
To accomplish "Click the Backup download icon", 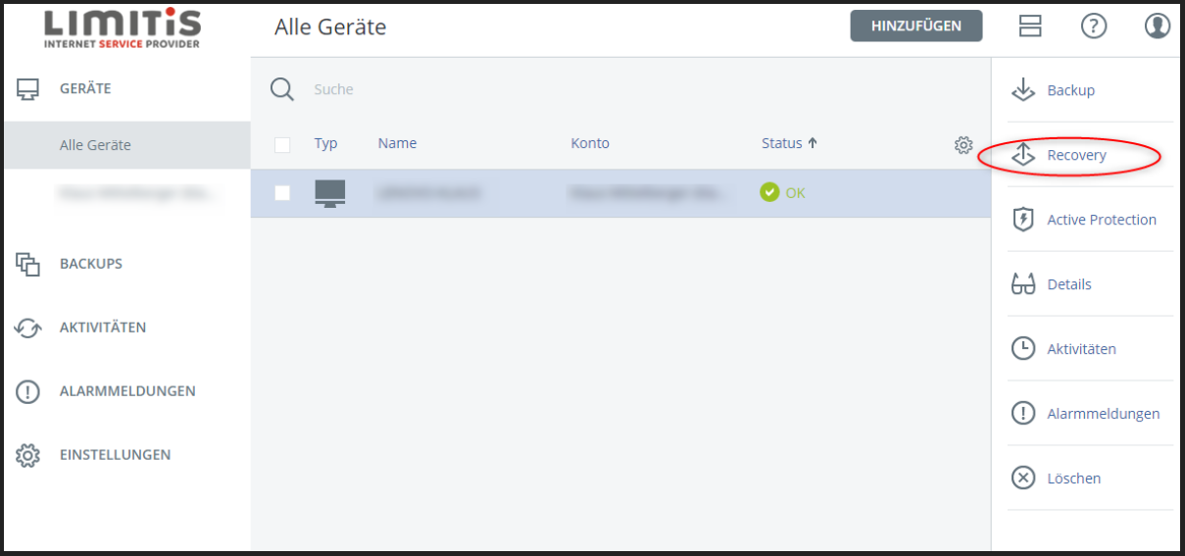I will (x=1023, y=90).
